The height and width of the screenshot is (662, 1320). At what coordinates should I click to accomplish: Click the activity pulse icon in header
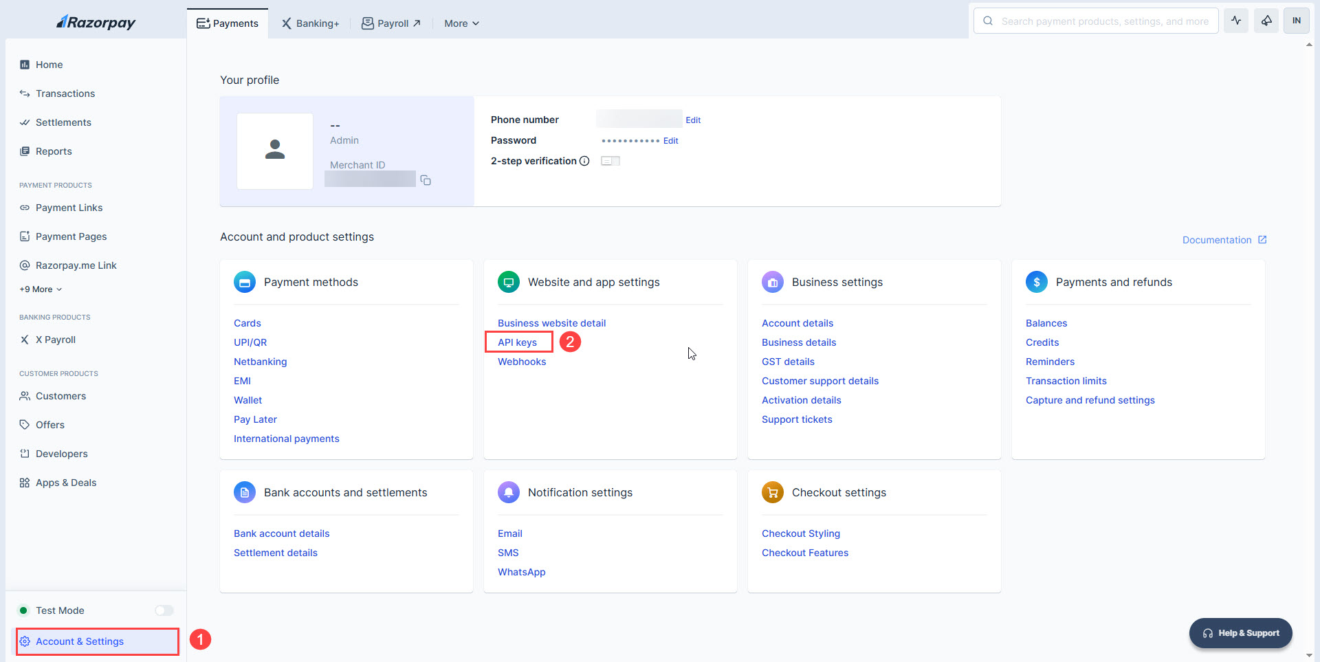[x=1236, y=21]
